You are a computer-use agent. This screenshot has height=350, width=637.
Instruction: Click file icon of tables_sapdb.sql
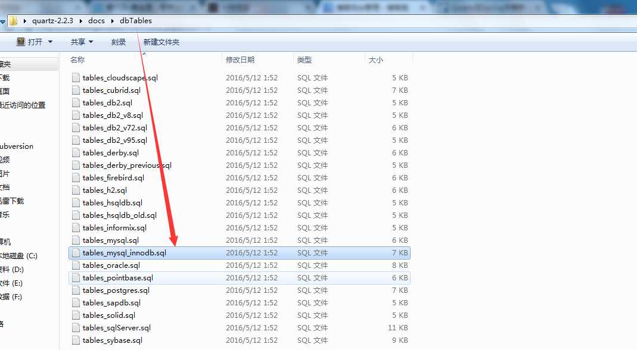coord(76,303)
